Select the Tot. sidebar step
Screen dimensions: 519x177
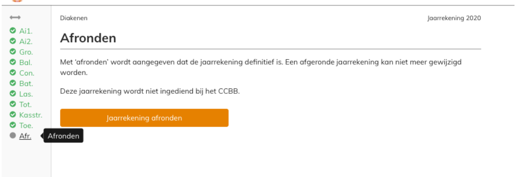tap(25, 104)
